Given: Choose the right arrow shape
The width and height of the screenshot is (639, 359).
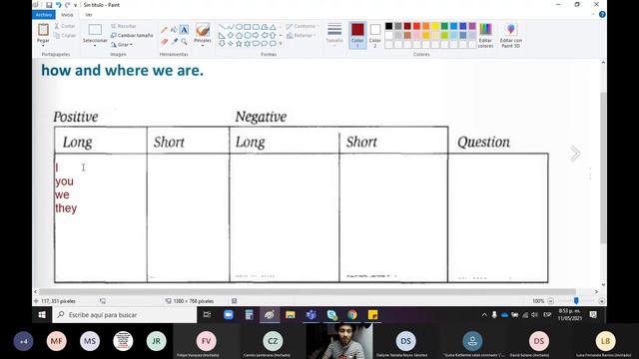Looking at the screenshot, I should point(256,36).
